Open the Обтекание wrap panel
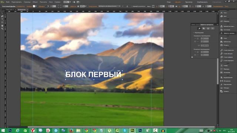237x133 pixels. coord(227,72)
